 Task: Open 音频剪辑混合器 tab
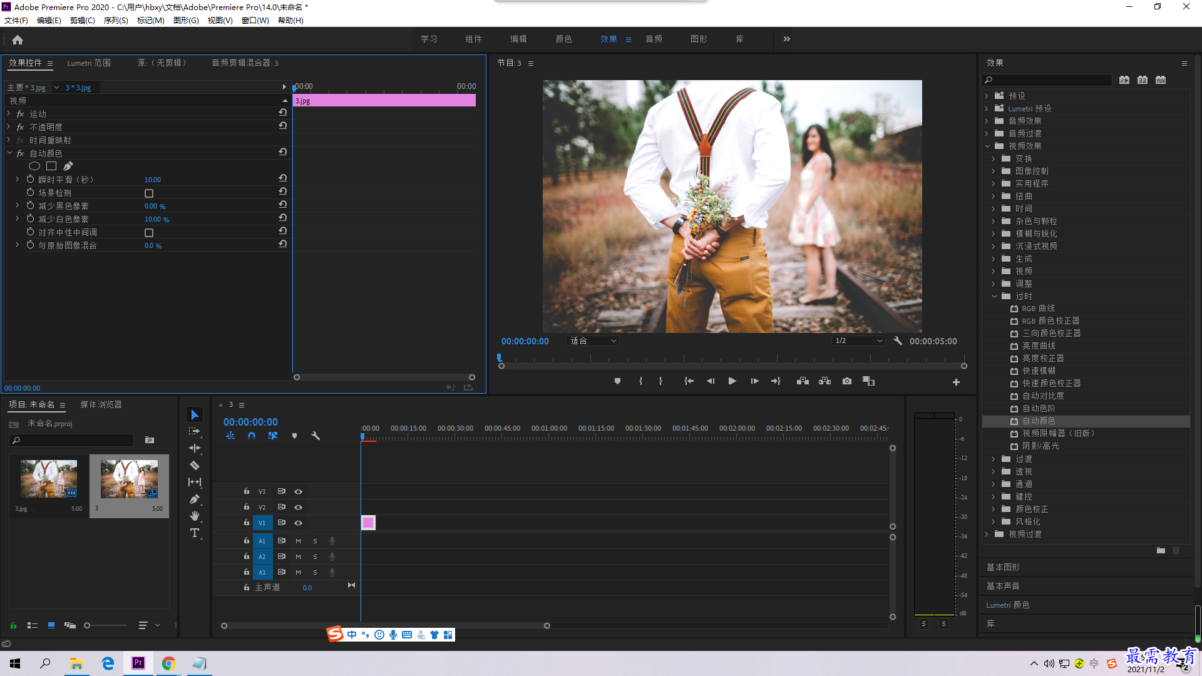tap(245, 63)
